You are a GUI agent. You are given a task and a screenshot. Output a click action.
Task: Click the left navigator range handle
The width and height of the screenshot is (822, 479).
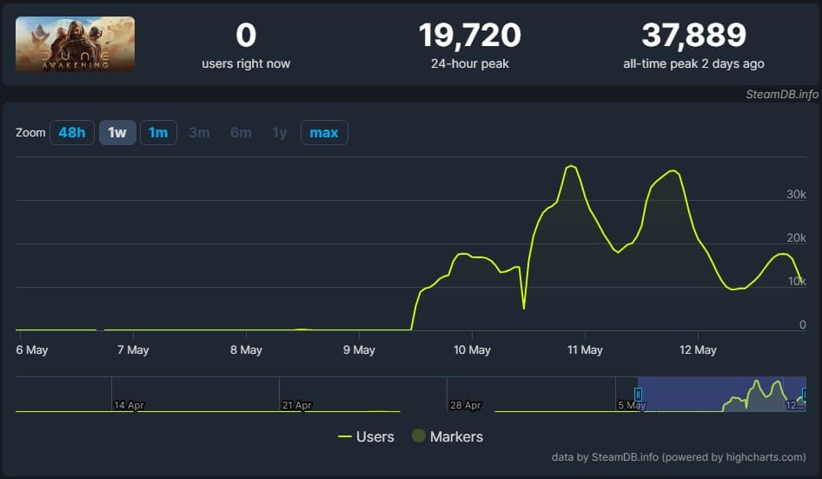(638, 394)
